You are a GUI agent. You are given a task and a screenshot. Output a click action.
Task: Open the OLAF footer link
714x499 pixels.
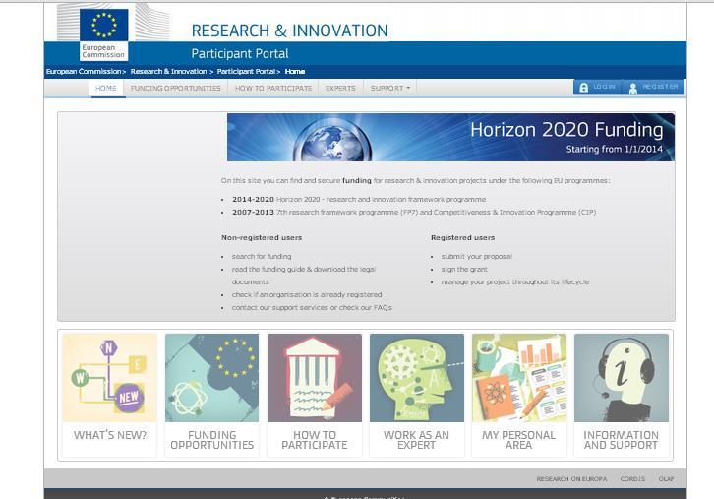(666, 479)
